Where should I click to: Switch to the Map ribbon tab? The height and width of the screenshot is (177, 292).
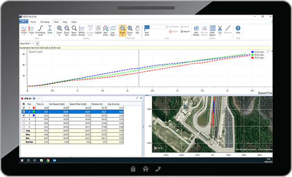(x=65, y=22)
